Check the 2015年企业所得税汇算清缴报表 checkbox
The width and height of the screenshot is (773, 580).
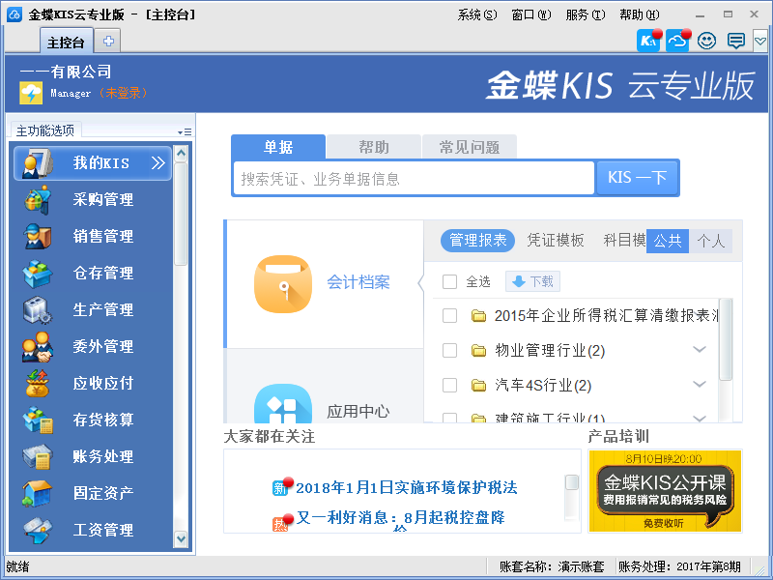pos(449,316)
